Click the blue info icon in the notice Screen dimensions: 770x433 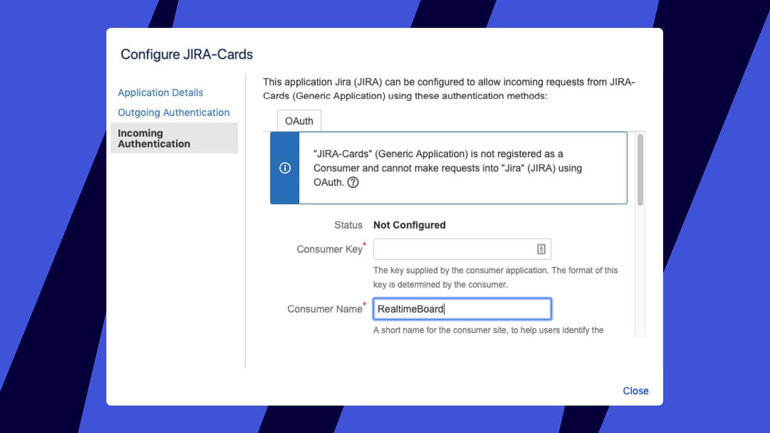click(285, 168)
